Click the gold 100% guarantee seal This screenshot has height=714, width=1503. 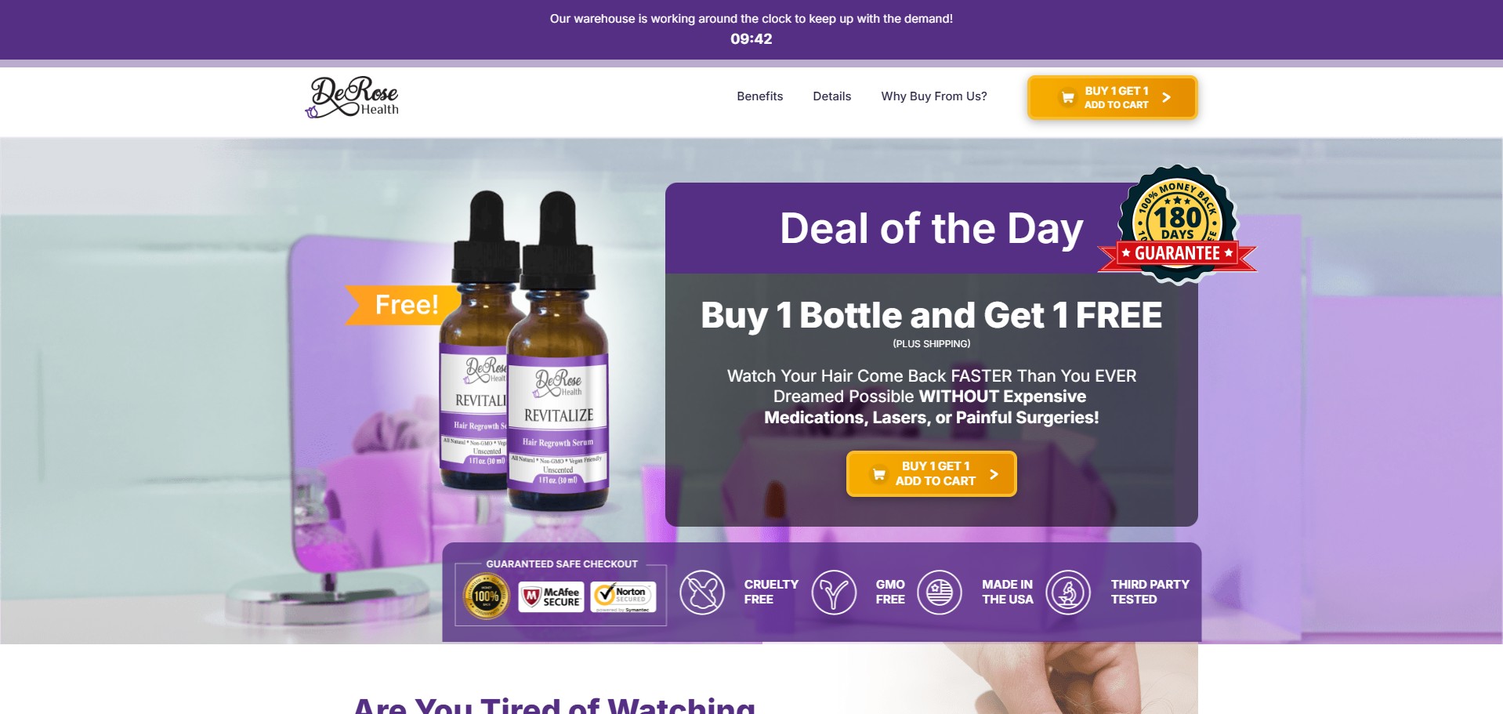(487, 596)
